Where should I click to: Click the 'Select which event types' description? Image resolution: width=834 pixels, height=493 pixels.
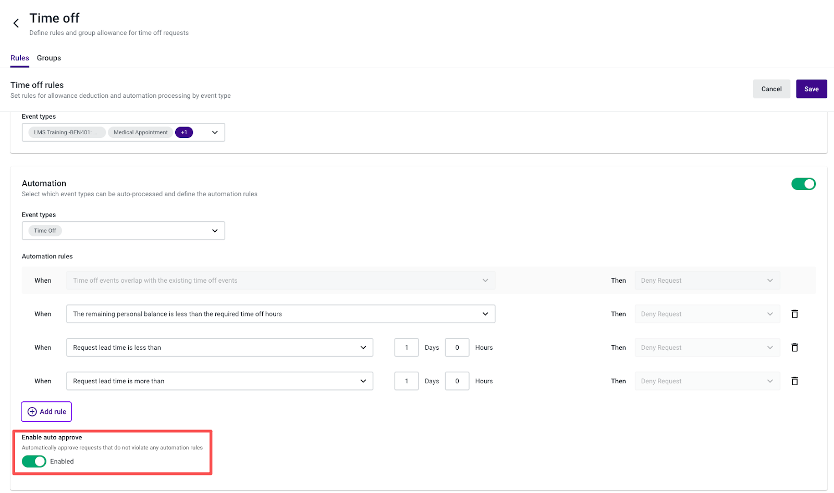pyautogui.click(x=140, y=194)
